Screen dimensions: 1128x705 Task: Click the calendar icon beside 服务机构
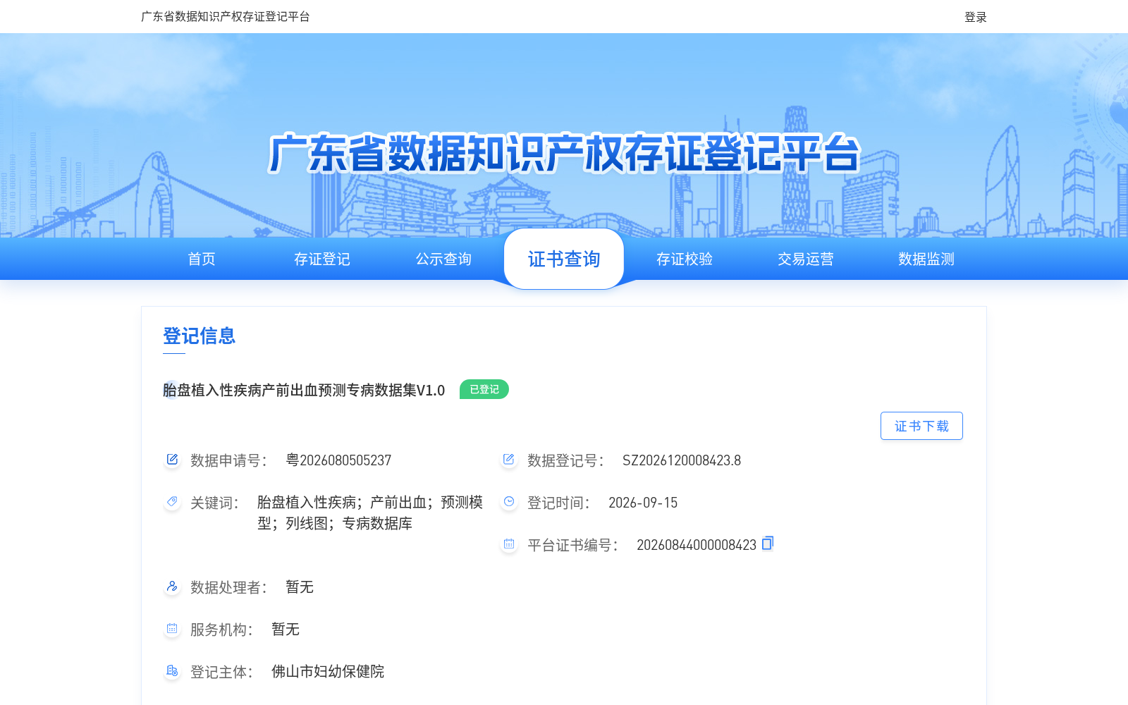172,629
